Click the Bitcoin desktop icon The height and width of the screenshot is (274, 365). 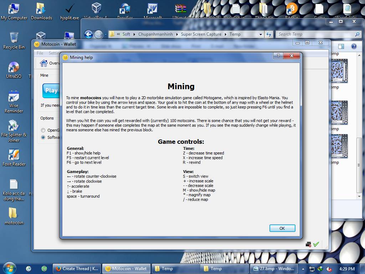tap(292, 10)
